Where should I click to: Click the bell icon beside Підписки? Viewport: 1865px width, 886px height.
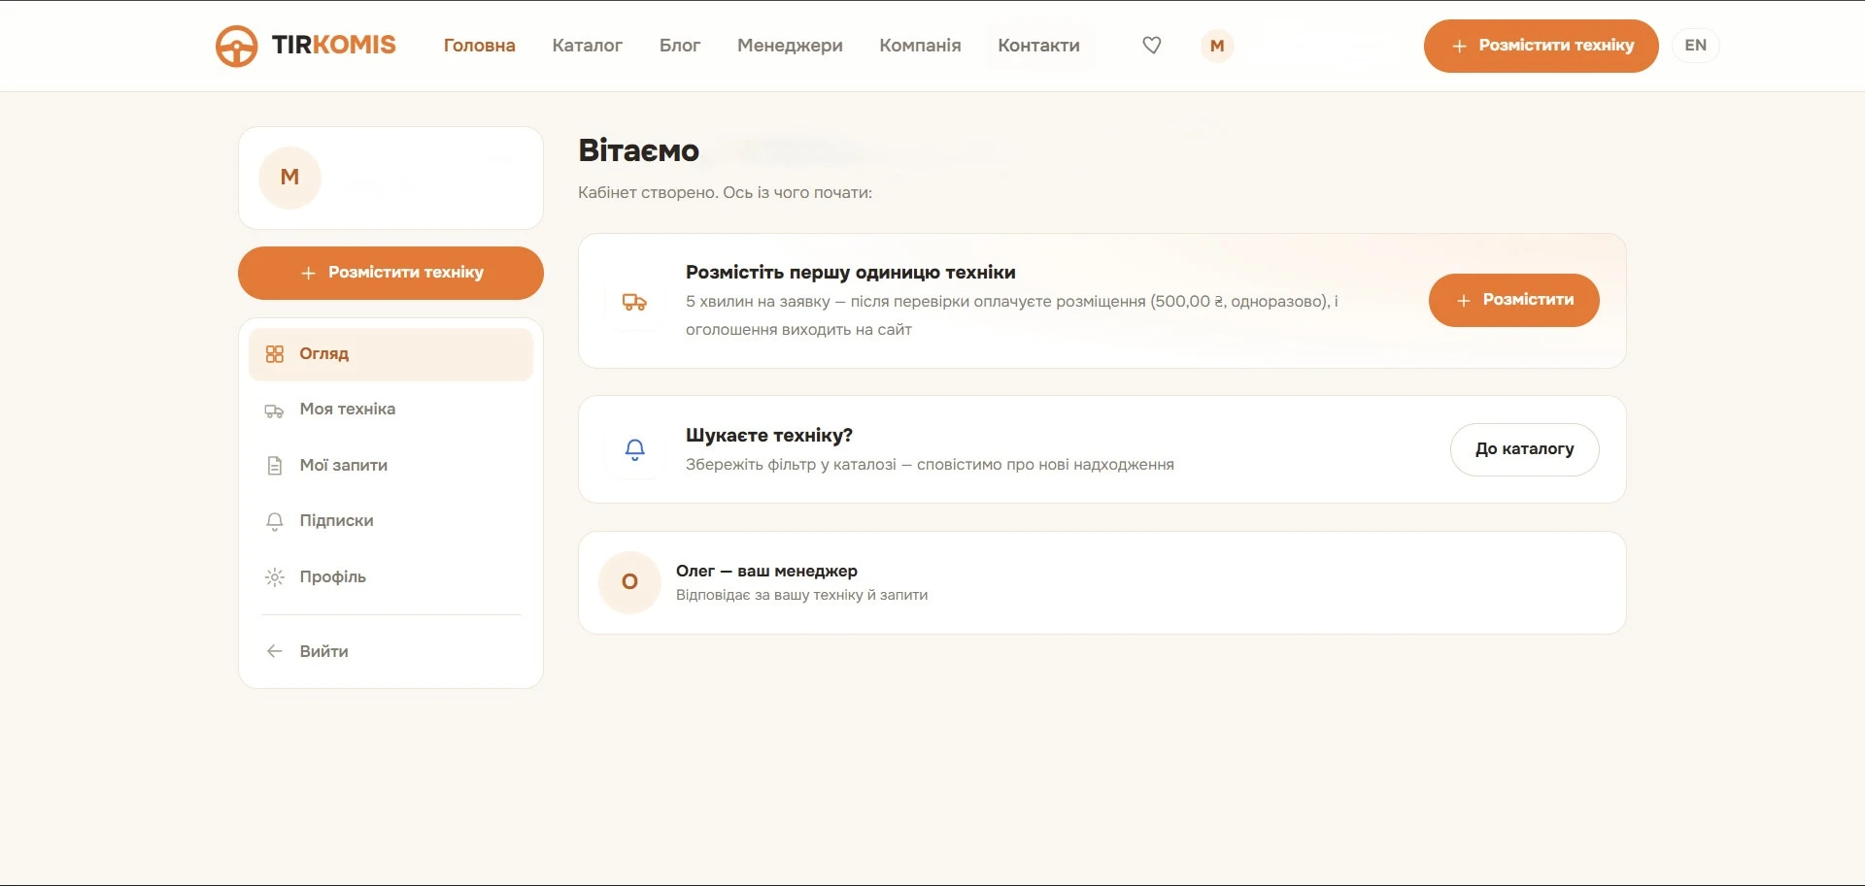click(275, 522)
